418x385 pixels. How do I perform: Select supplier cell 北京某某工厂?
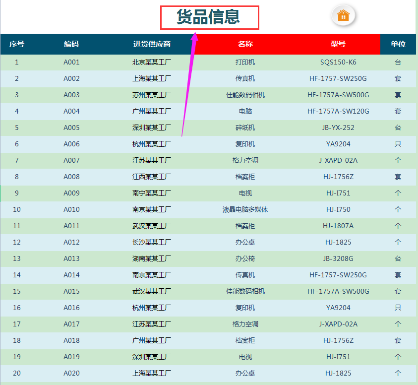[x=152, y=62]
